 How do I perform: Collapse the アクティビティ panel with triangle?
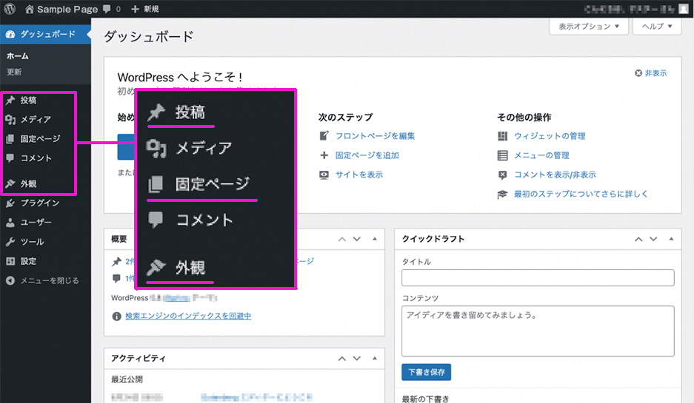[374, 358]
